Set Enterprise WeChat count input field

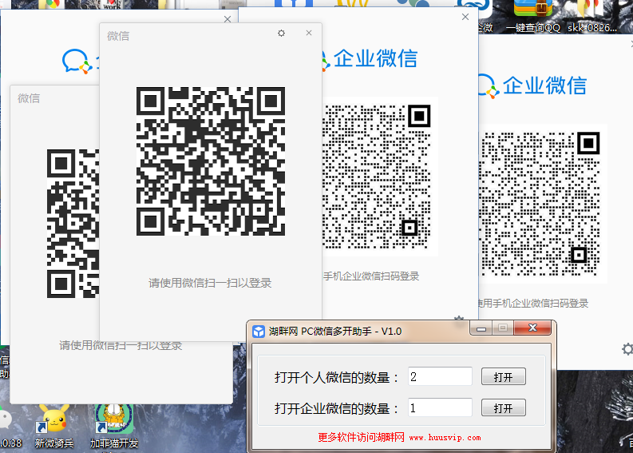pyautogui.click(x=440, y=407)
